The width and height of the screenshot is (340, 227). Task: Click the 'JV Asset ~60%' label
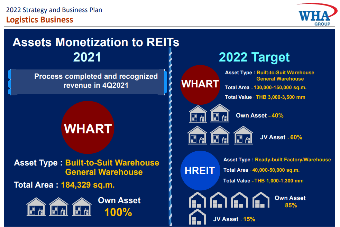click(281, 137)
